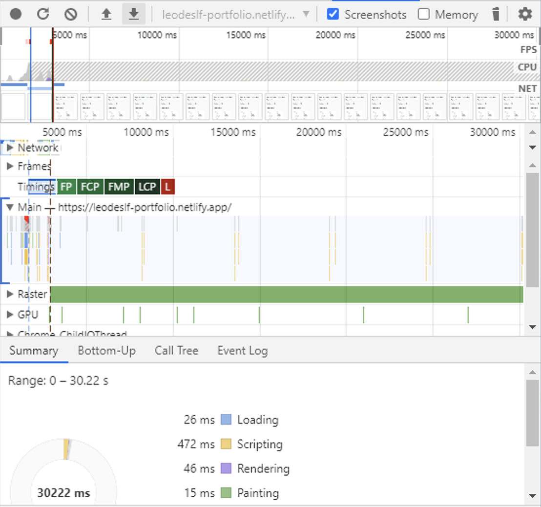Viewport: 541px width, 507px height.
Task: Start a new performance recording
Action: [x=15, y=14]
